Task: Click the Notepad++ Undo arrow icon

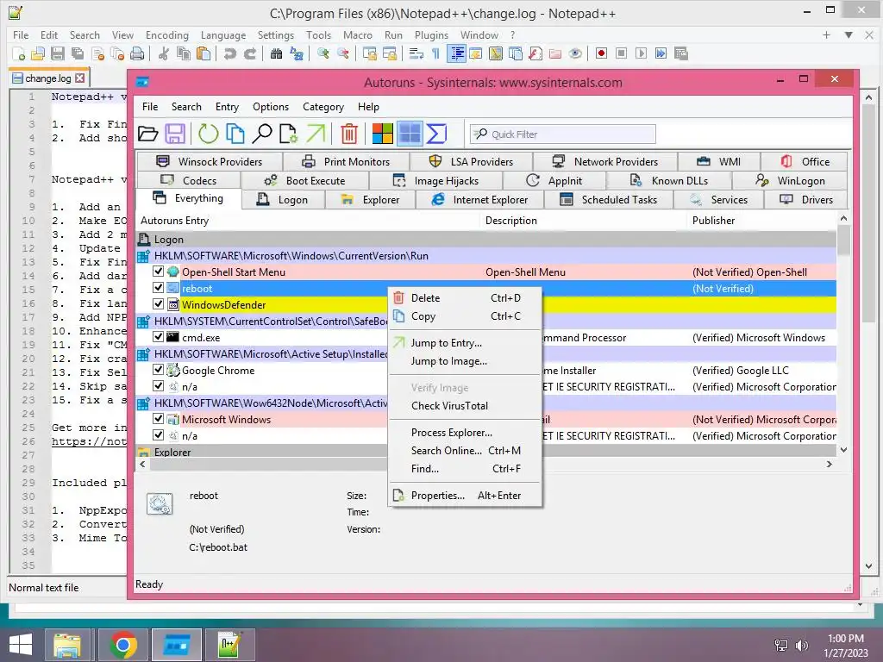Action: coord(229,53)
